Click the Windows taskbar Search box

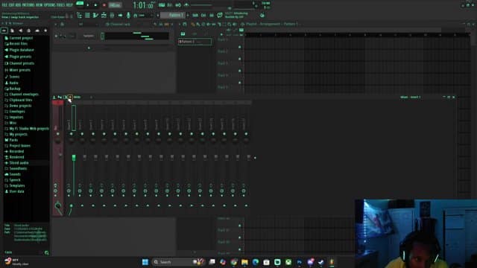tap(178, 262)
